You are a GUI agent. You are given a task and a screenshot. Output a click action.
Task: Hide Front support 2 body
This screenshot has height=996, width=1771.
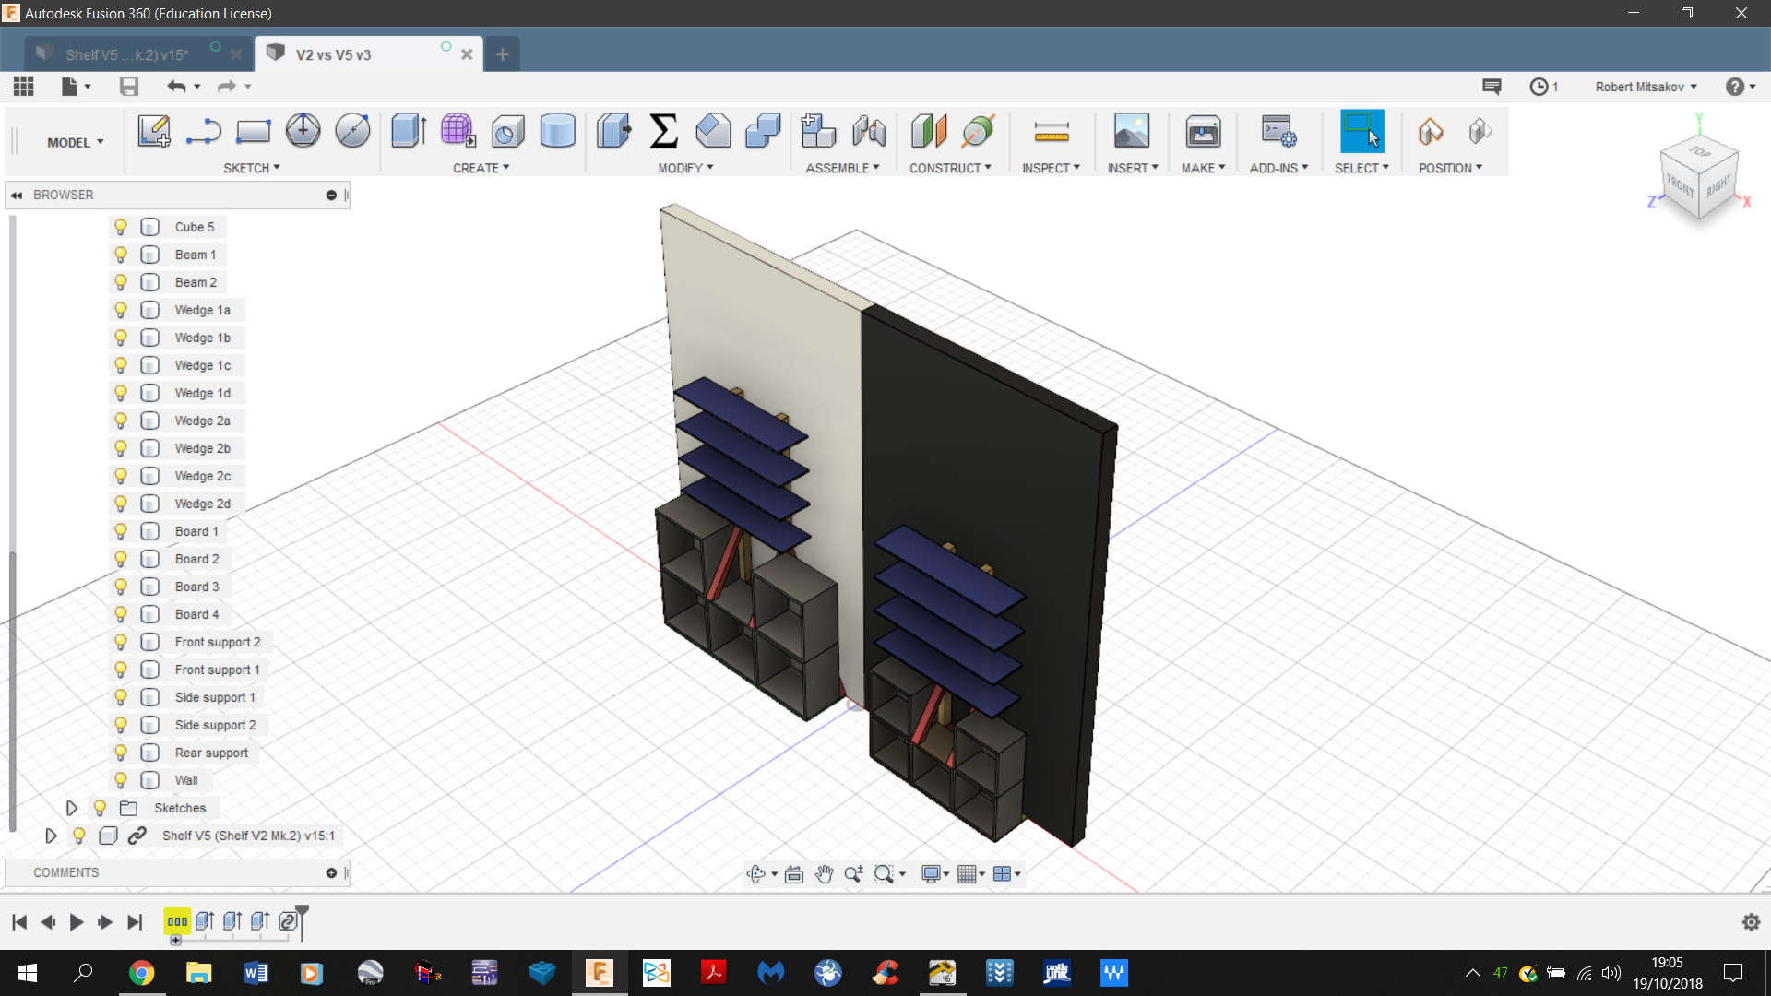121,642
